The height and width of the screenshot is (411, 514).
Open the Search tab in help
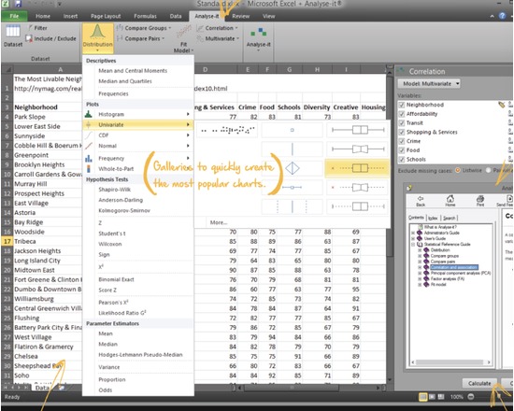pos(450,218)
